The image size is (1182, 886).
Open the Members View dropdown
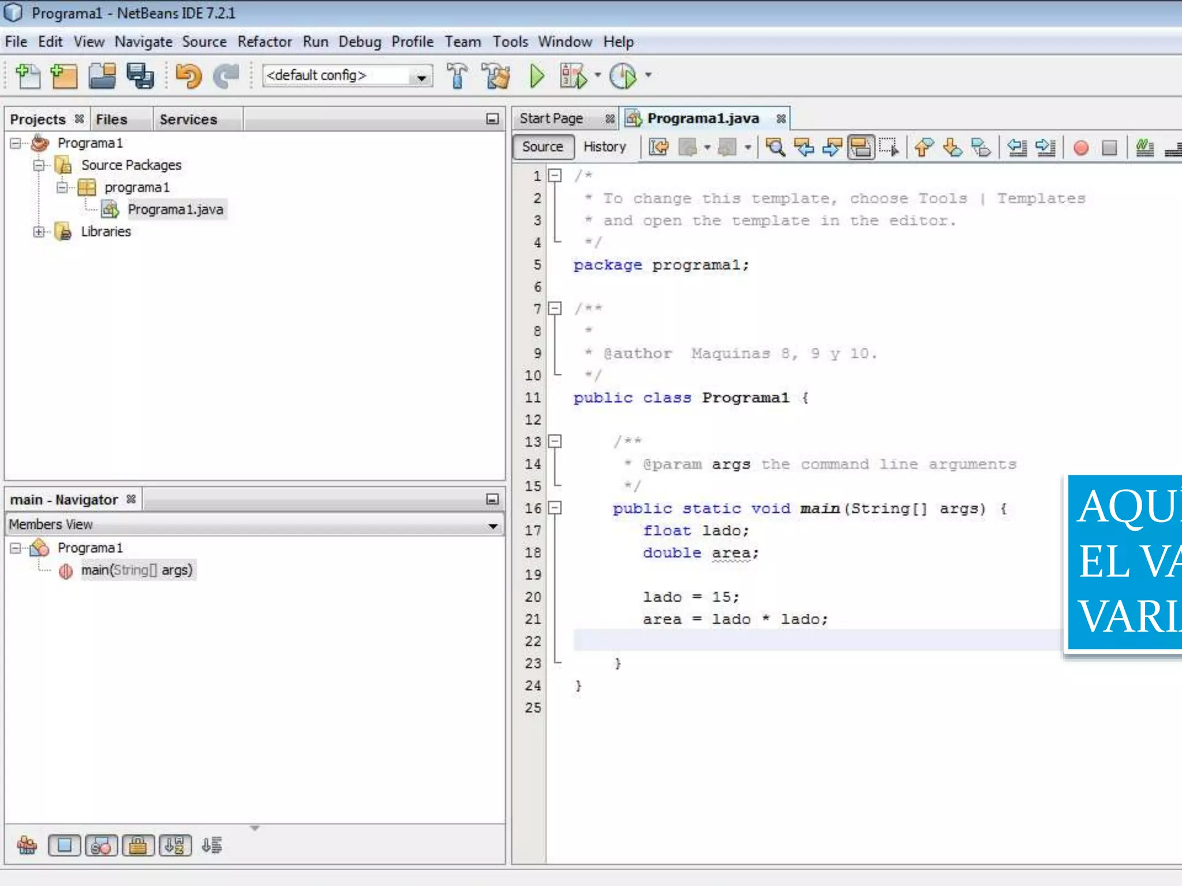click(492, 525)
